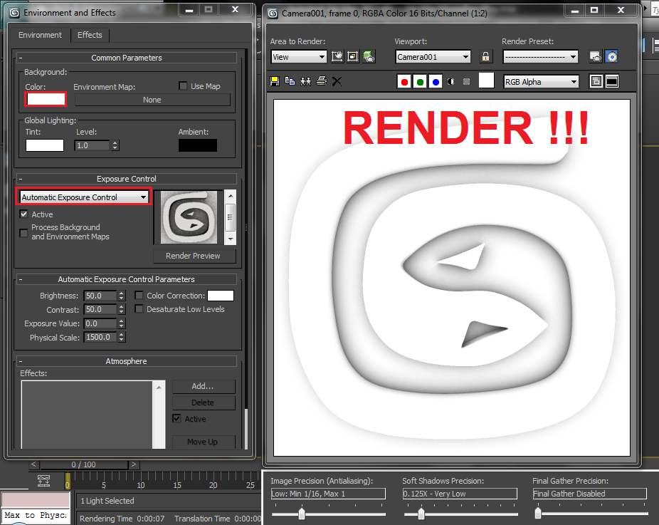Open the Automatic Exposure Control dropdown
This screenshot has width=659, height=525.
84,197
